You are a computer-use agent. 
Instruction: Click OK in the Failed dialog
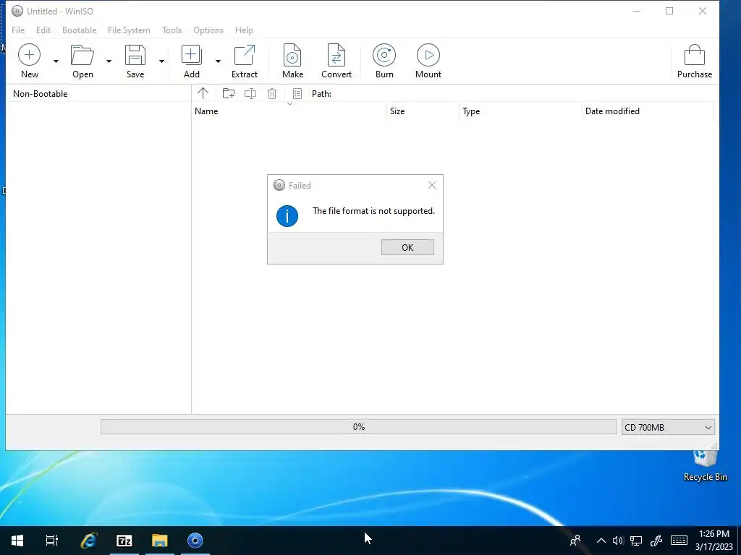click(407, 247)
